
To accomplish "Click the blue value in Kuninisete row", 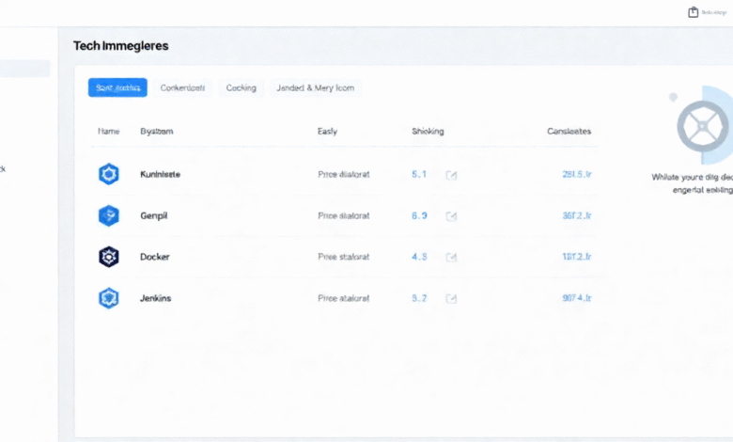I will 577,175.
